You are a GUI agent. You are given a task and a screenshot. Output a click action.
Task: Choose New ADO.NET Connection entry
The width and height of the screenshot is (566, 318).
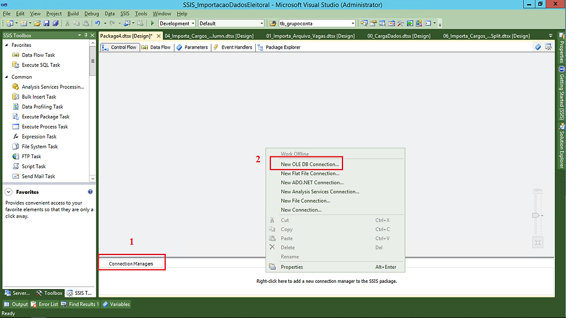click(312, 182)
